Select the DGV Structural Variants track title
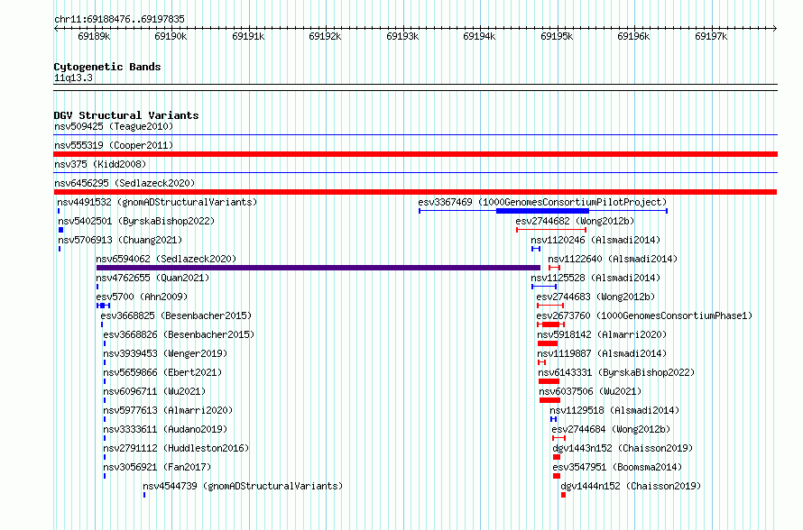 pyautogui.click(x=126, y=115)
